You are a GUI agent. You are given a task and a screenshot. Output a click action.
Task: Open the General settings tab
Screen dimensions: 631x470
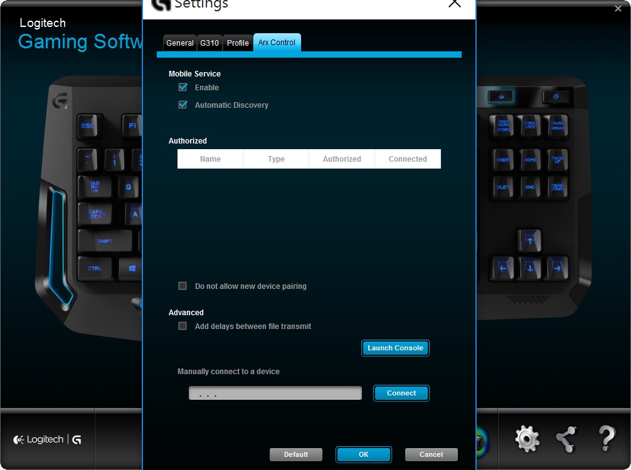tap(179, 43)
